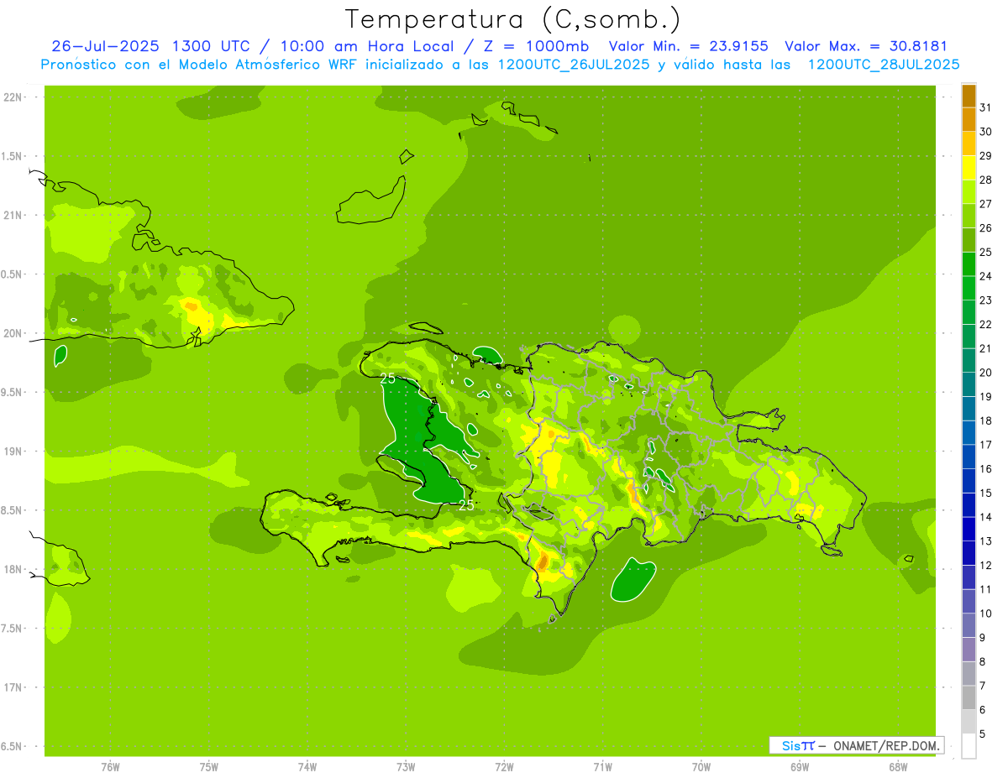Click the color bar label "13"
The image size is (1008, 778).
click(x=986, y=541)
